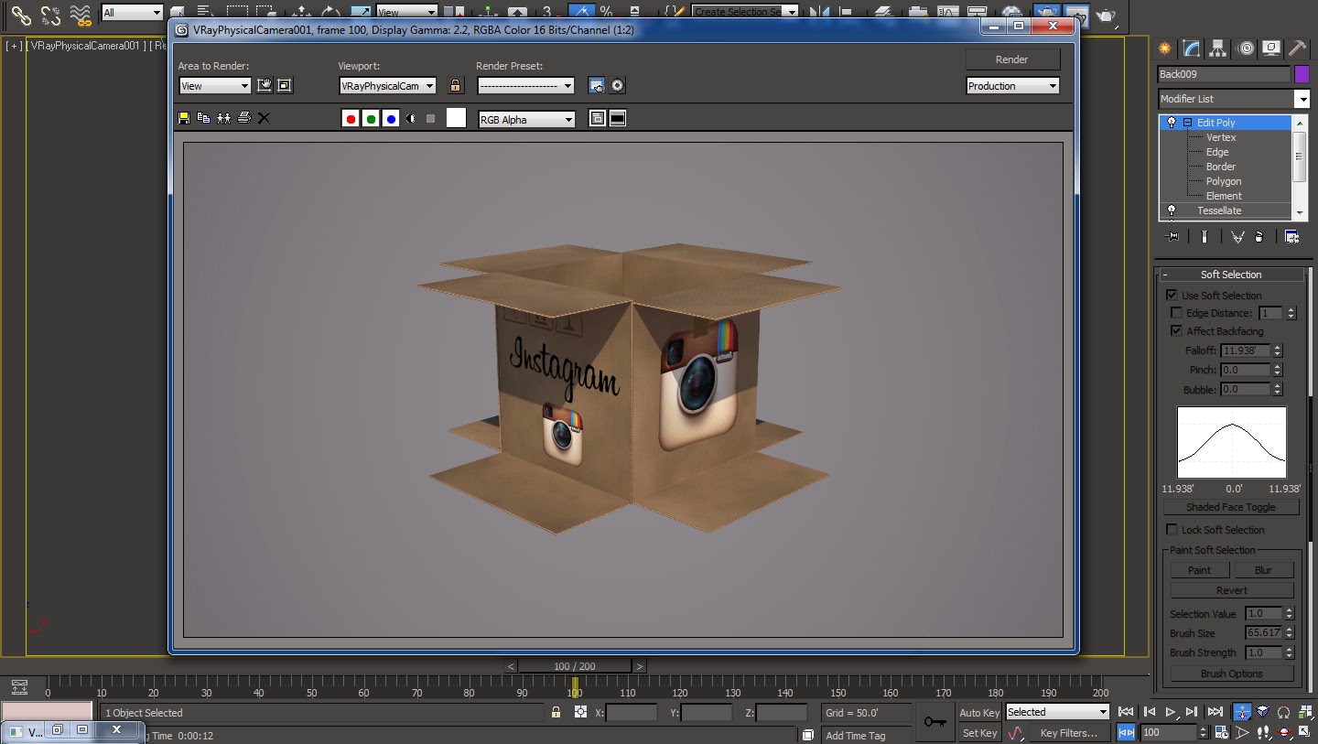The height and width of the screenshot is (744, 1318).
Task: Click the Render button
Action: 1011,59
